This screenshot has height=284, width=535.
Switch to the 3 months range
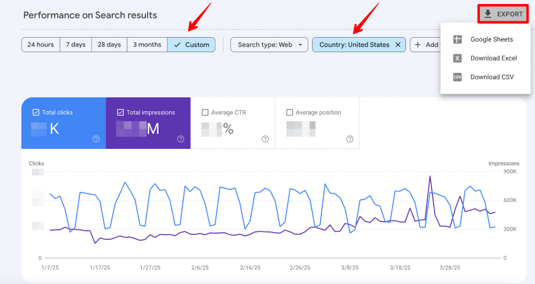pyautogui.click(x=147, y=45)
